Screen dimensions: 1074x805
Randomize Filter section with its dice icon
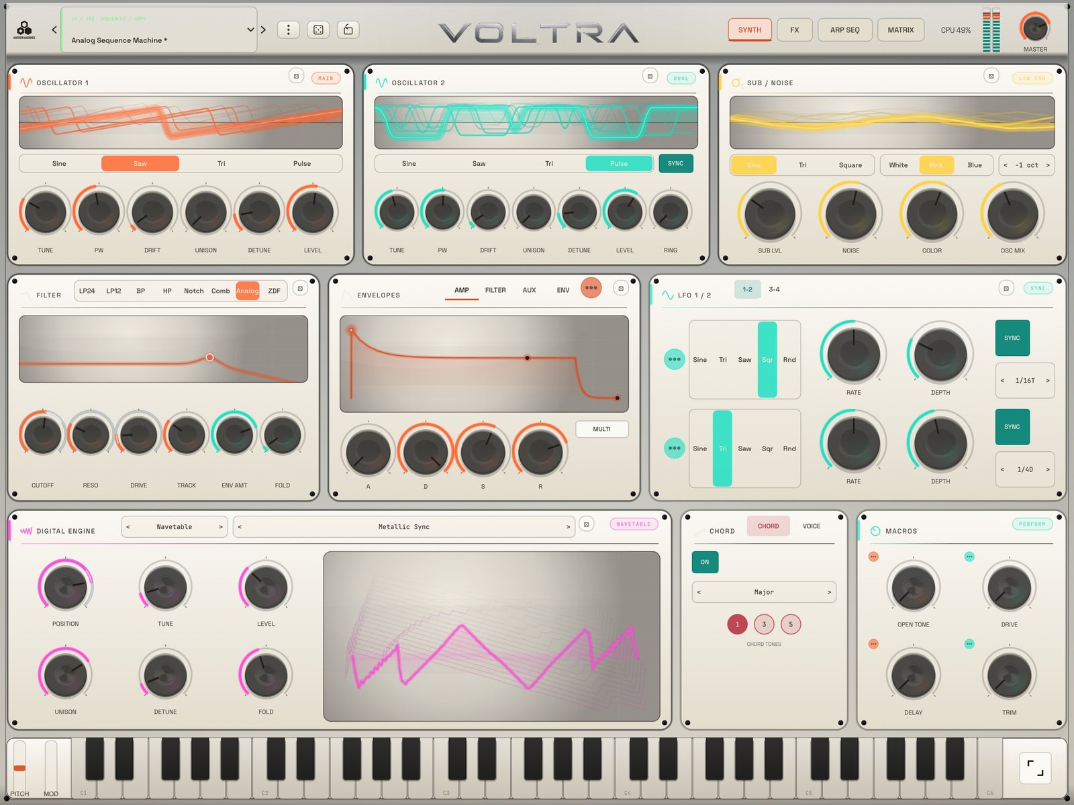300,289
